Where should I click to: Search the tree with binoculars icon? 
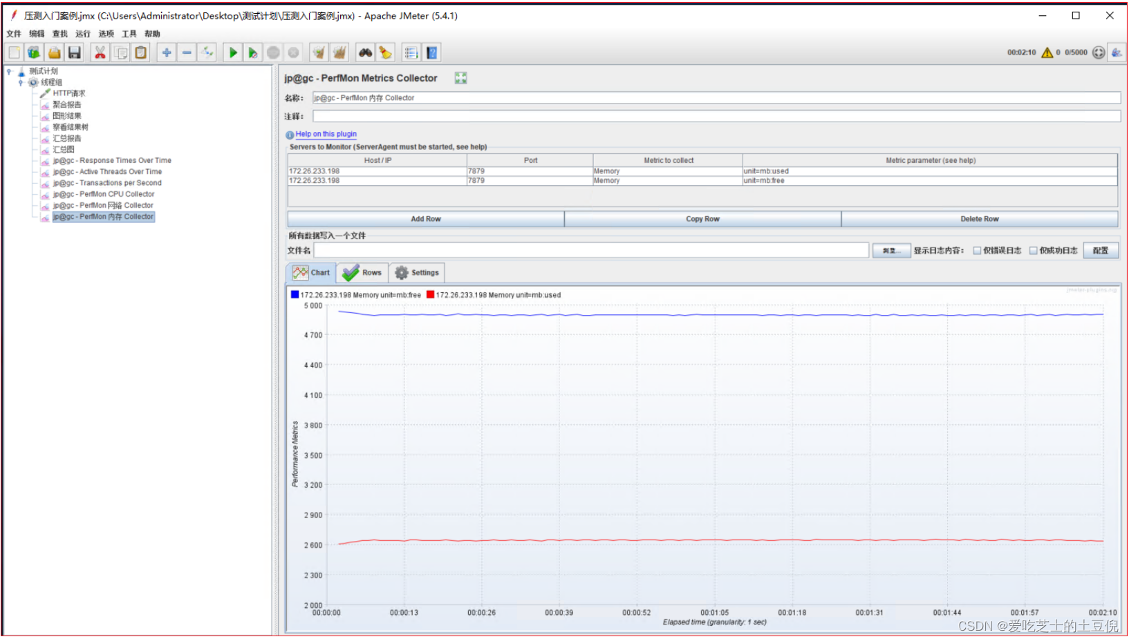[365, 53]
